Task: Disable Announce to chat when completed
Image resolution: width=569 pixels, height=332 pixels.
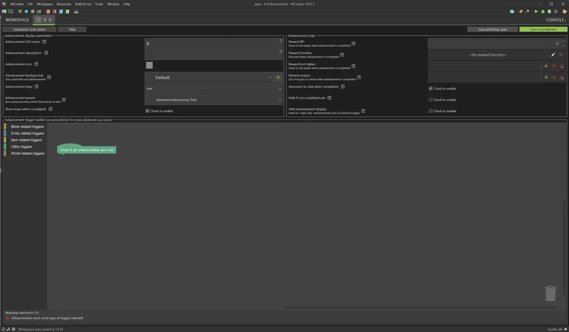Action: [x=430, y=88]
